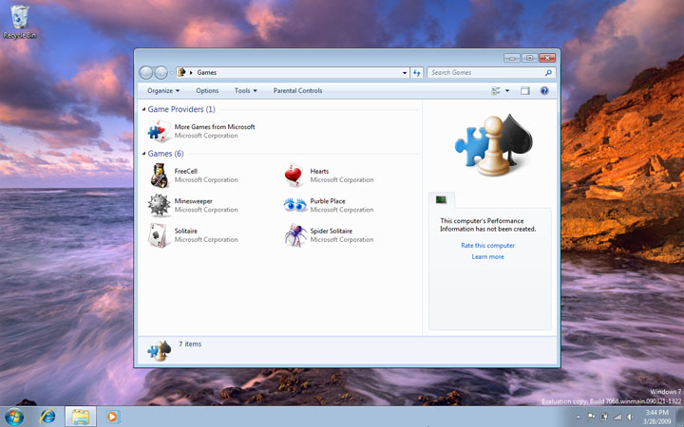
Task: Toggle the preview pane button
Action: (x=524, y=91)
